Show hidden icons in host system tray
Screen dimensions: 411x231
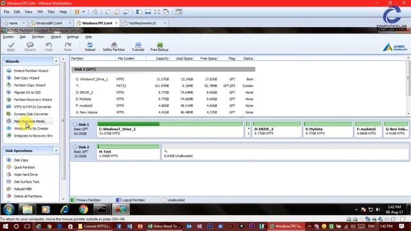pyautogui.click(x=310, y=227)
